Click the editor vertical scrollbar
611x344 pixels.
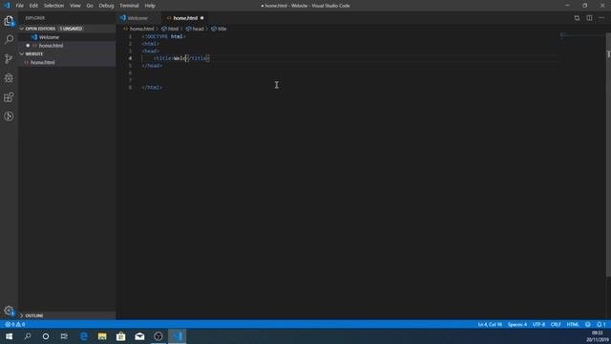608,156
